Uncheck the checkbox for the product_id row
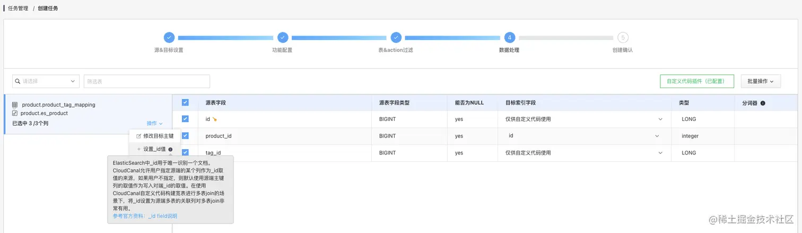 click(x=185, y=136)
